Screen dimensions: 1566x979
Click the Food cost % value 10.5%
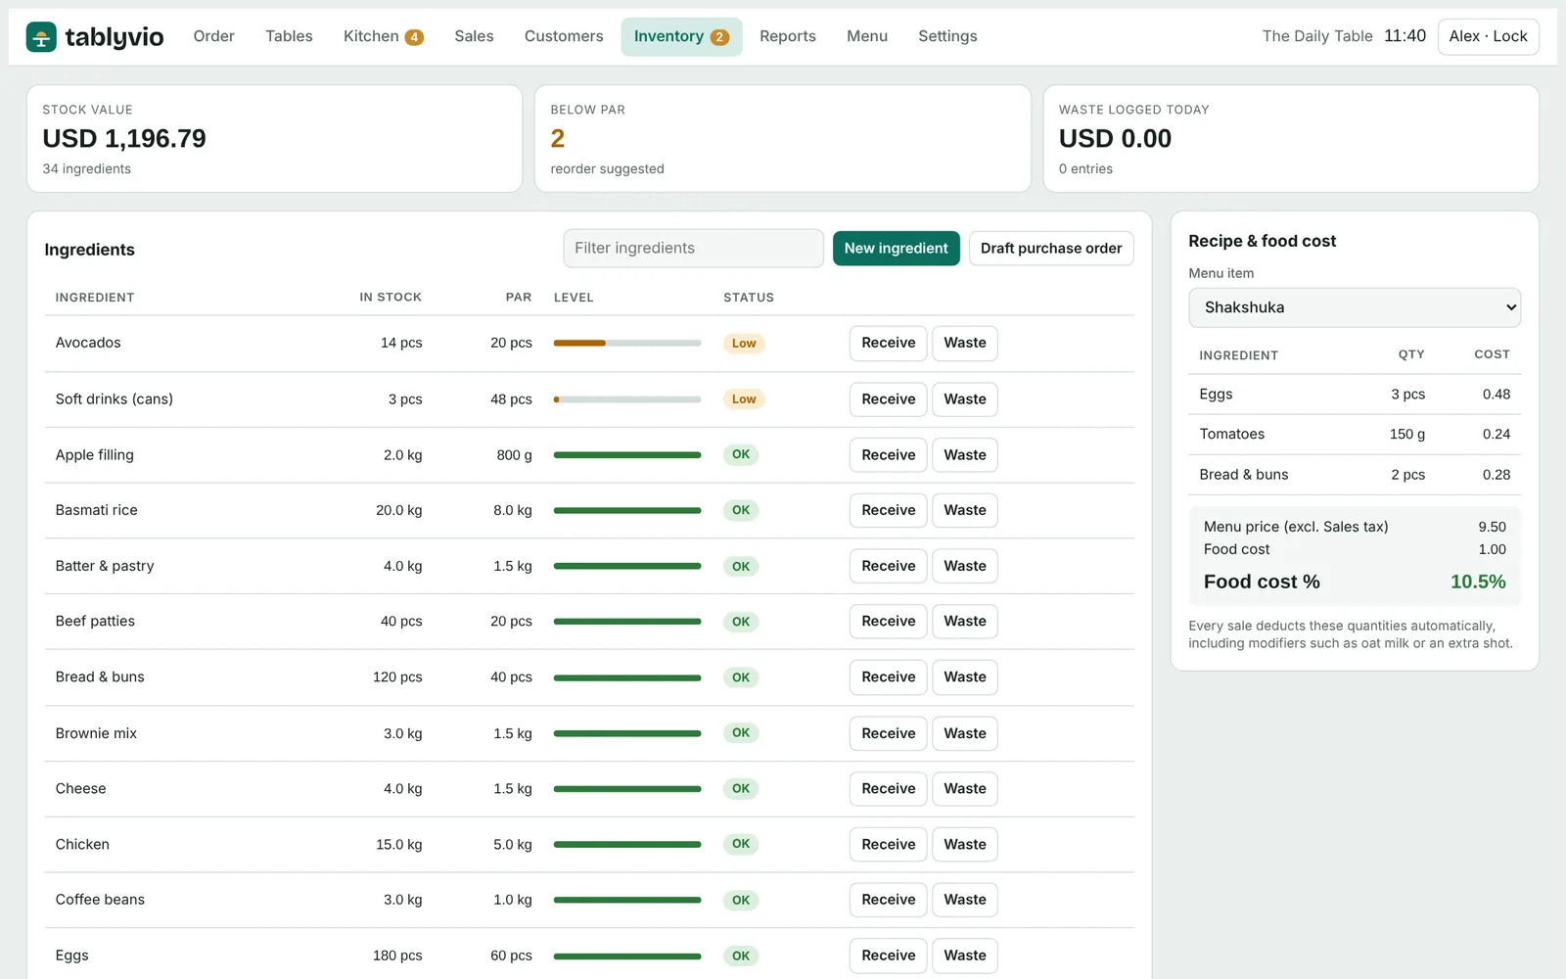(x=1478, y=582)
